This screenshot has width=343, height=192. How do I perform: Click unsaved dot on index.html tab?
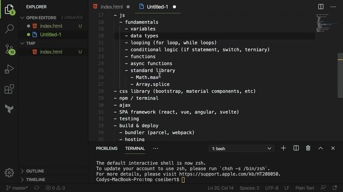click(x=128, y=7)
